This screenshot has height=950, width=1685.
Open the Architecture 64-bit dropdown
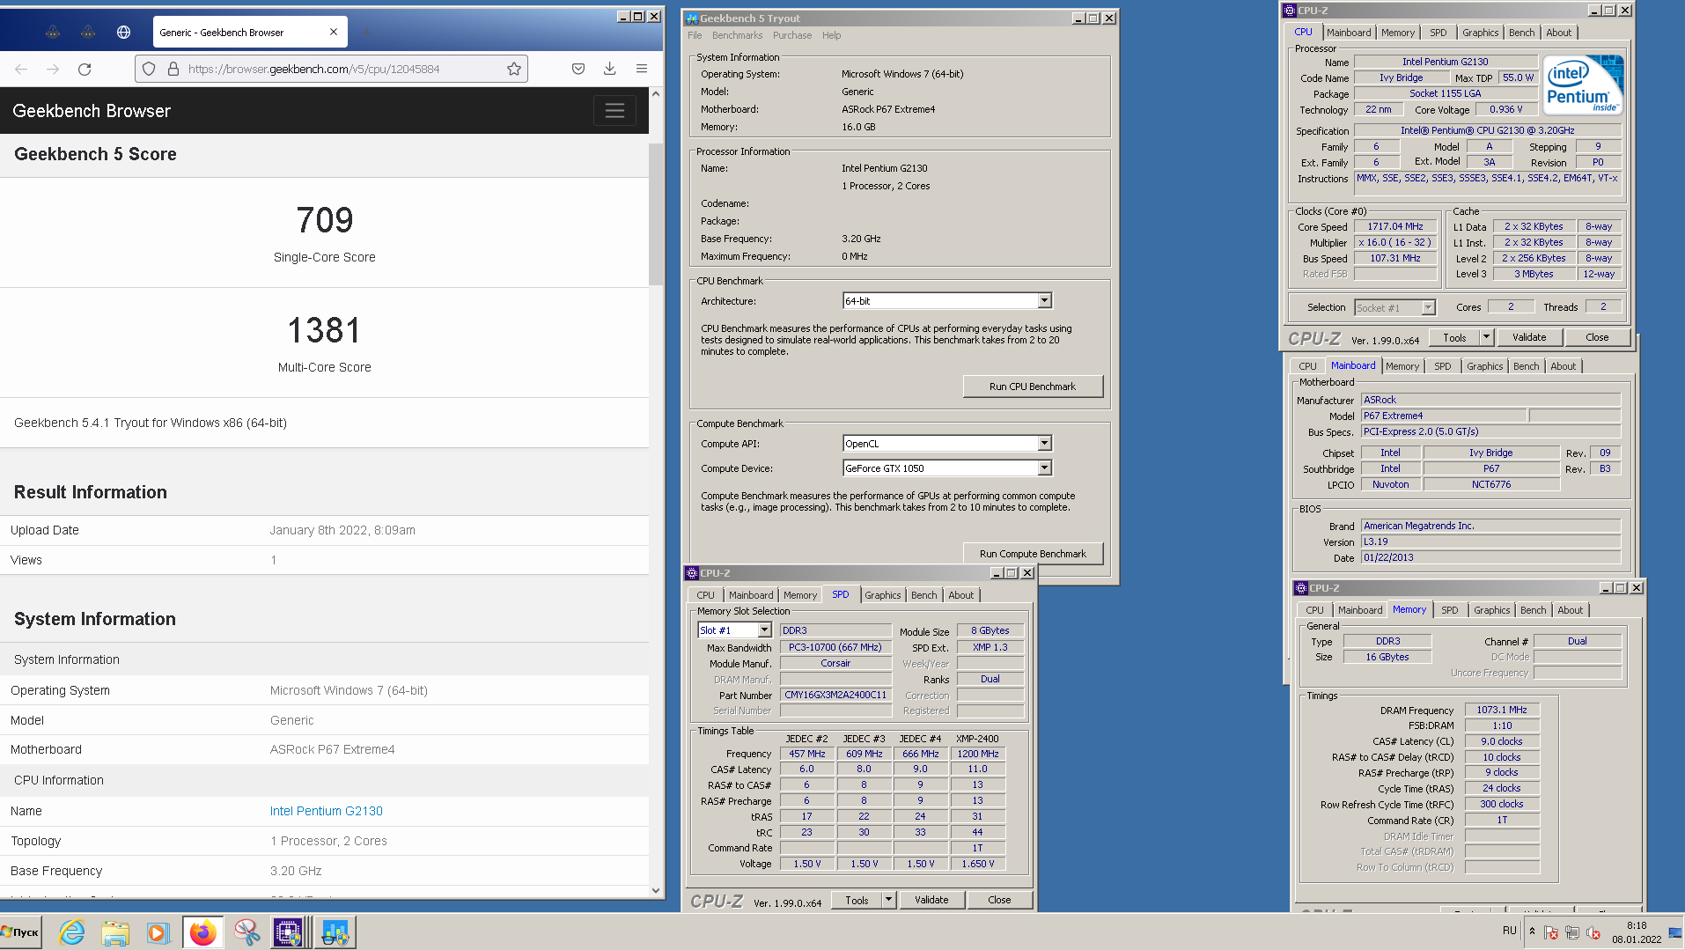point(1044,301)
